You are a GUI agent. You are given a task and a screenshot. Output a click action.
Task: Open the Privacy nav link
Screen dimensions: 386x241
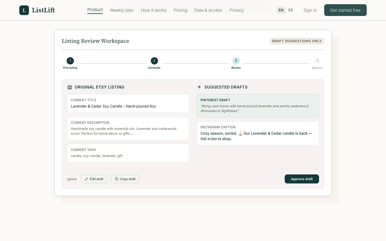coord(237,10)
